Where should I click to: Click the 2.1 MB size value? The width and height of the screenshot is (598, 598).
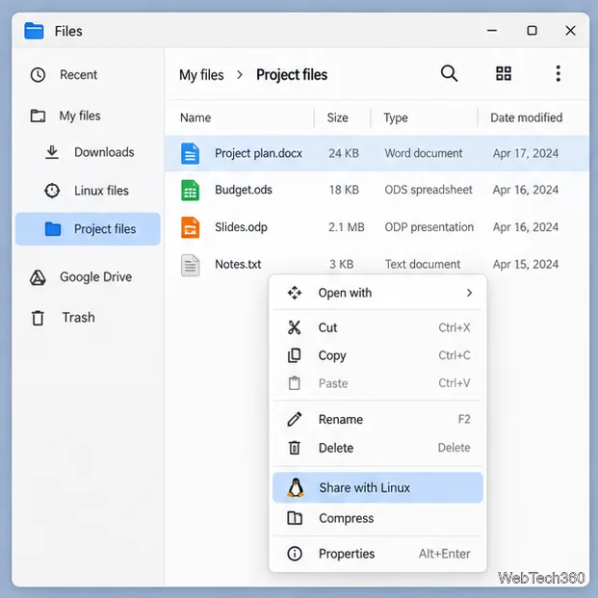[347, 227]
